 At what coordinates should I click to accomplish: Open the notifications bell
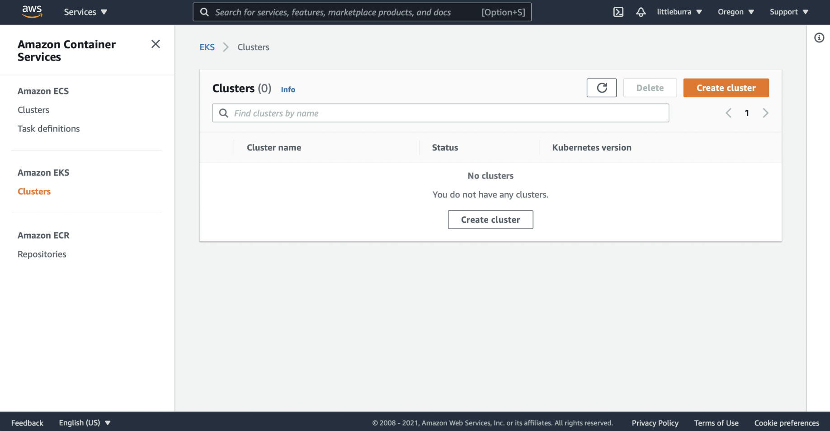641,12
